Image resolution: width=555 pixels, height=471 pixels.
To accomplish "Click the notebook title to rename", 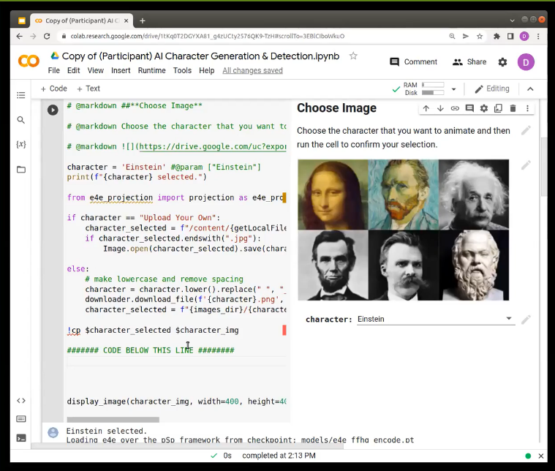I will (x=200, y=56).
